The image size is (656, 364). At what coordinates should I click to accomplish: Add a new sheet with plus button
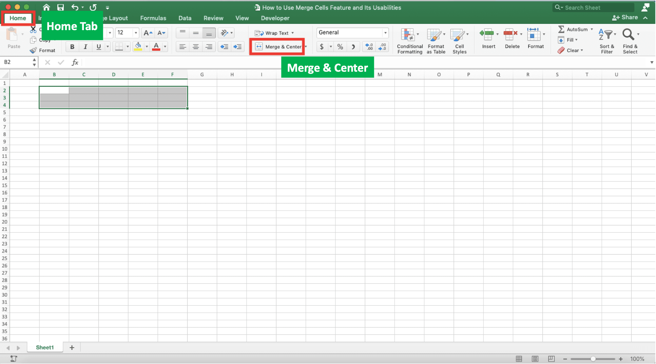click(x=72, y=348)
